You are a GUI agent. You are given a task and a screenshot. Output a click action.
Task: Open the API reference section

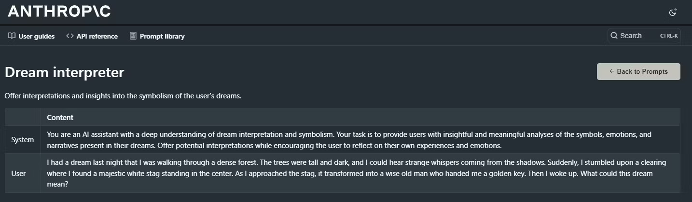[92, 36]
